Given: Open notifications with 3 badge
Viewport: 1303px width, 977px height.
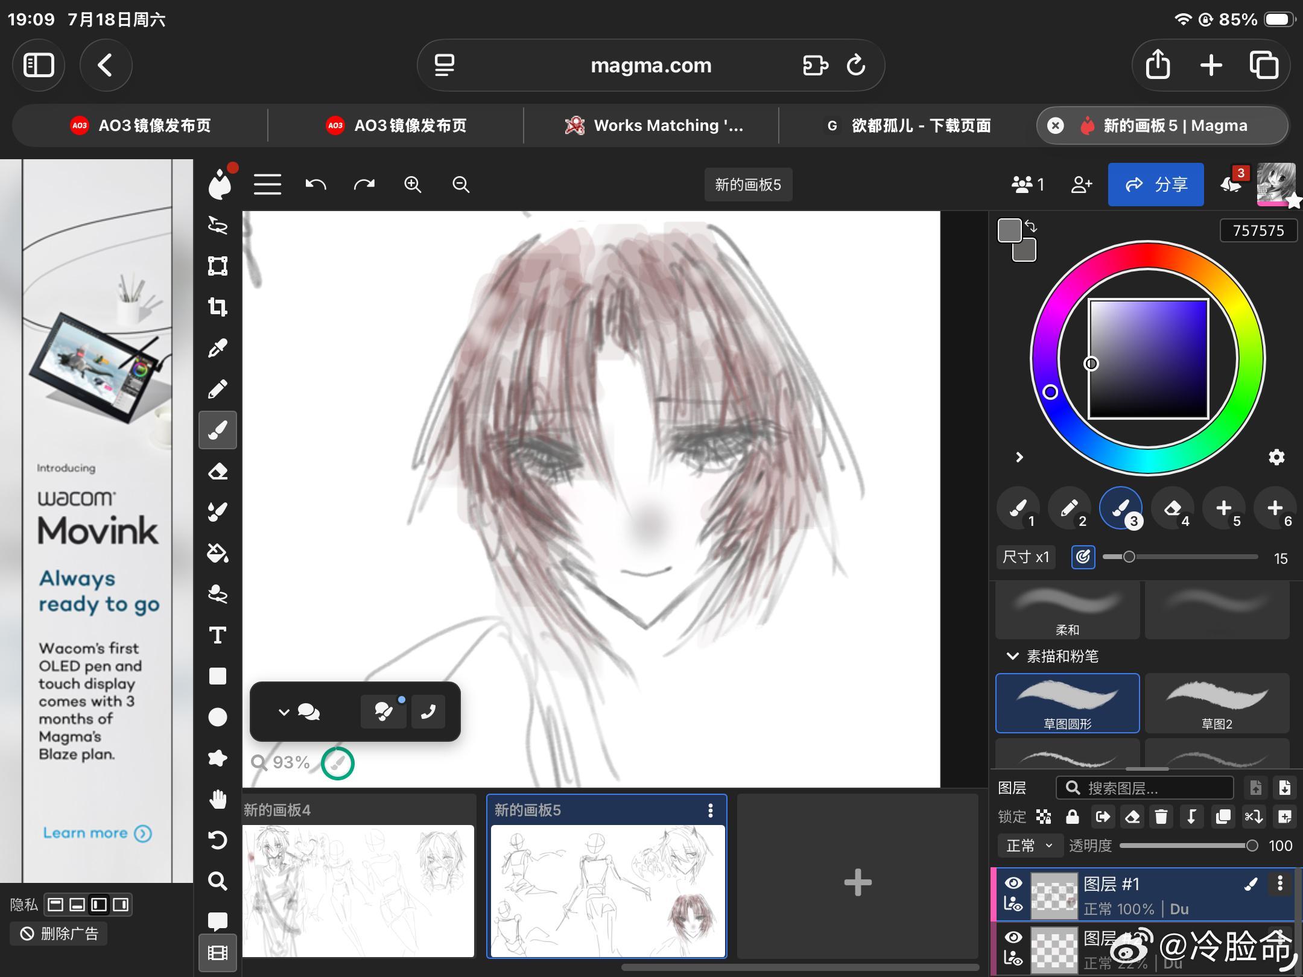Looking at the screenshot, I should [1231, 183].
